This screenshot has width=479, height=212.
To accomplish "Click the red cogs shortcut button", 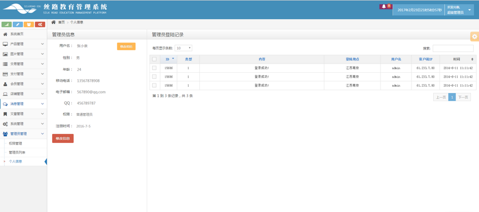I will (40, 24).
